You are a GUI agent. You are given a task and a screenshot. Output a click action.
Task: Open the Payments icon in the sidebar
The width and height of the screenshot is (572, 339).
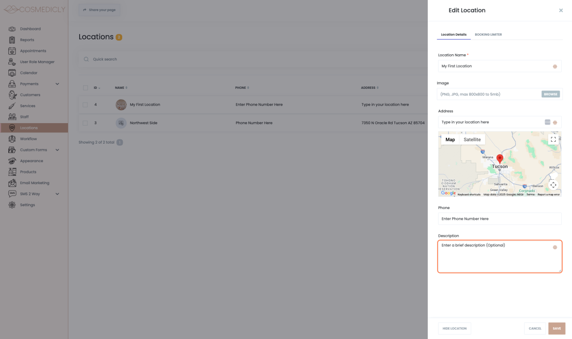12,84
